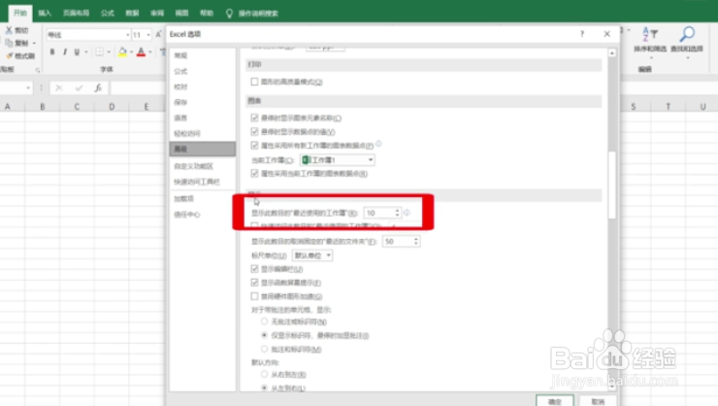The width and height of the screenshot is (718, 406).
Task: Toggle Italic formatting in the ribbon
Action: tap(65, 52)
